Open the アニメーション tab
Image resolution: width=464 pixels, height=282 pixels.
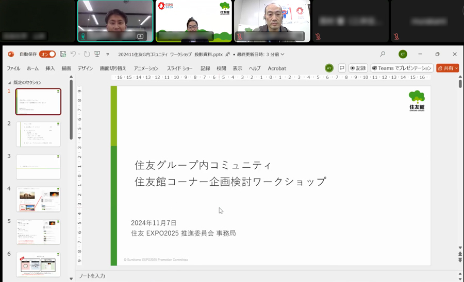(146, 68)
